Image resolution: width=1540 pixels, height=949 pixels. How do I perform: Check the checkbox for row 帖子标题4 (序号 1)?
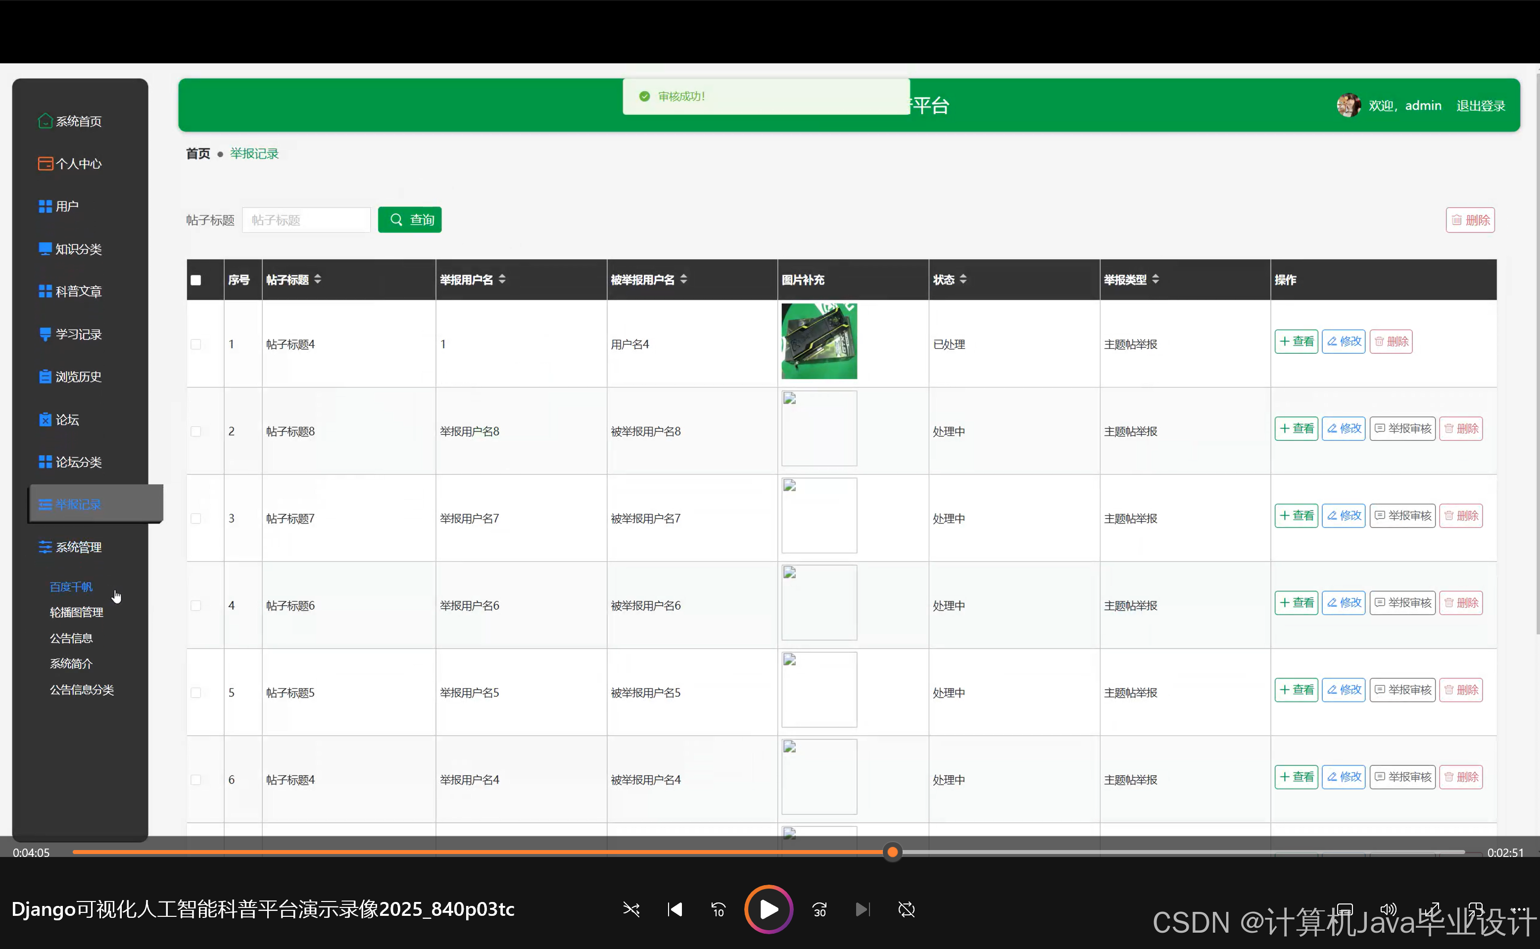(x=196, y=344)
